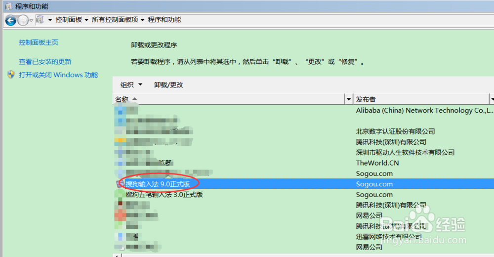
Task: Click the address bar control panel icon
Action: (x=40, y=20)
